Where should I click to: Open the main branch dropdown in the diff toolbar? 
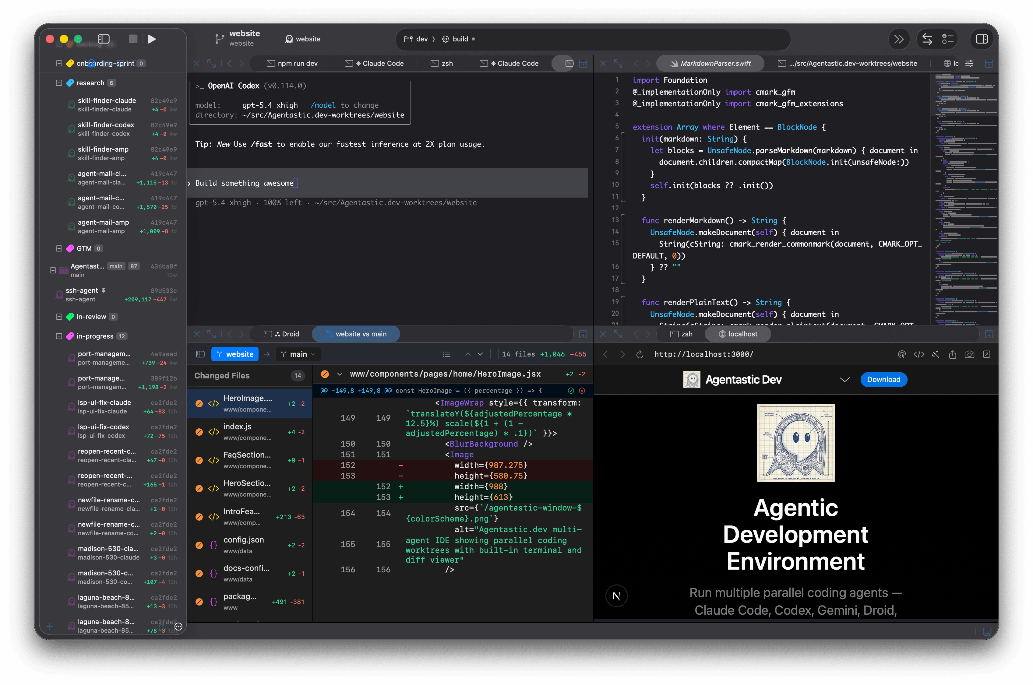tap(298, 354)
